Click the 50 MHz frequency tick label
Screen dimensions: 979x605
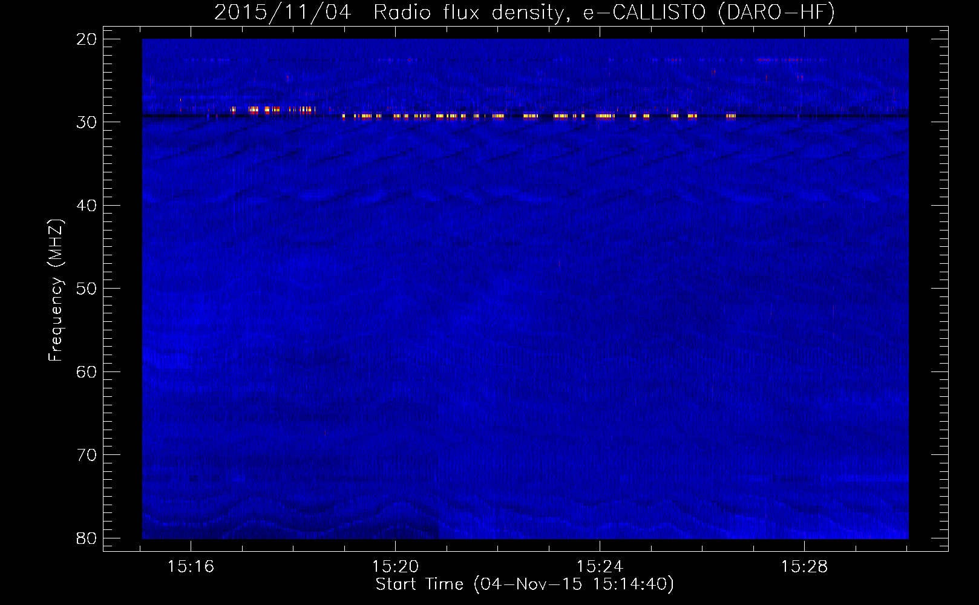[x=87, y=289]
